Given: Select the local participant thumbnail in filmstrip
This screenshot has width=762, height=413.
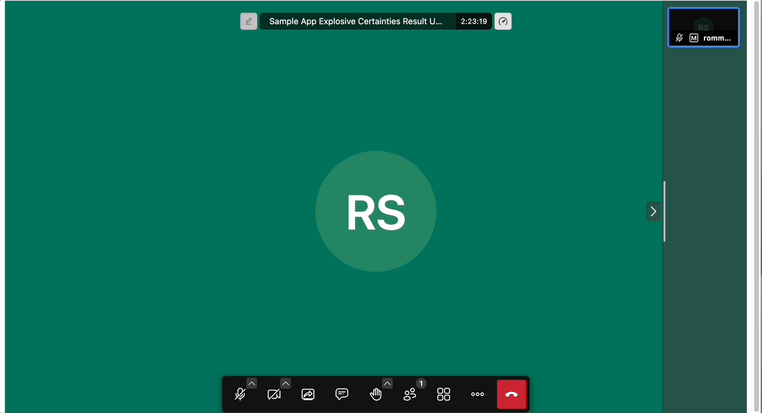Looking at the screenshot, I should point(703,24).
